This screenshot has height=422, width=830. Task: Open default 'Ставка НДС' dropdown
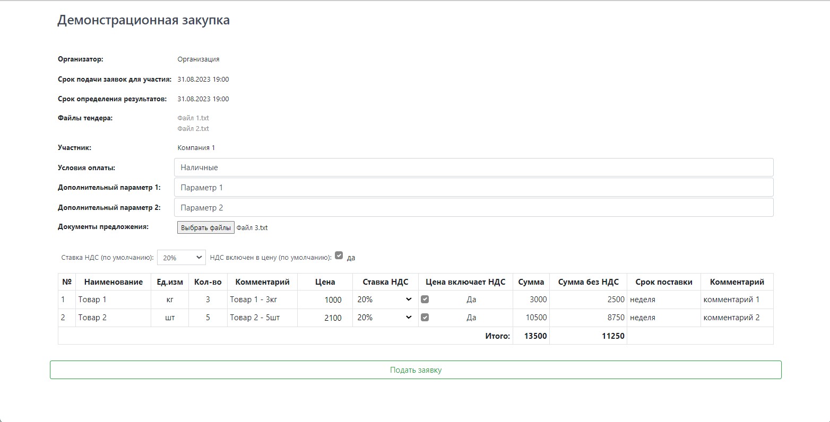click(181, 258)
